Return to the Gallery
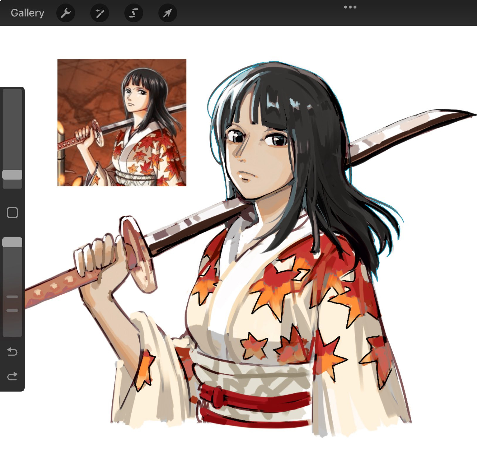Screen dimensions: 477x460 [27, 13]
